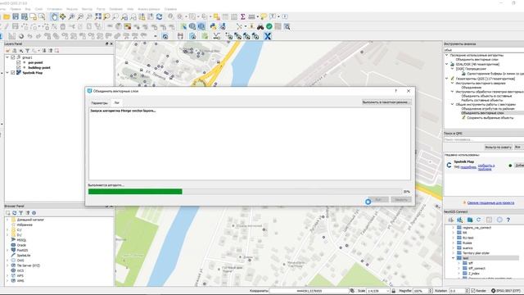Collapse GDAL/OGR geoalgorithms group in toolbox

(447, 64)
